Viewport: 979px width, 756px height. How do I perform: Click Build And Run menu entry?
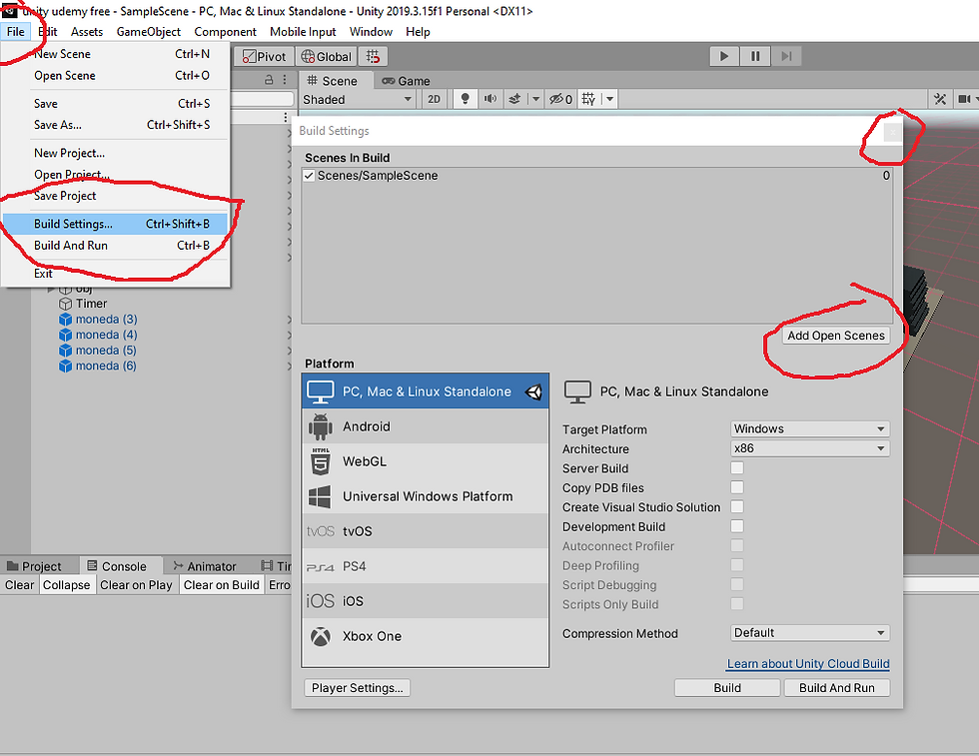[115, 246]
